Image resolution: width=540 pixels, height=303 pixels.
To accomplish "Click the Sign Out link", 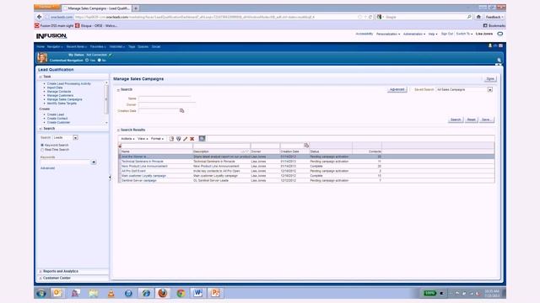I will coord(447,34).
